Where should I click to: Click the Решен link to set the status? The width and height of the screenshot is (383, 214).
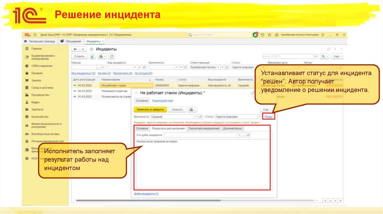tap(269, 117)
